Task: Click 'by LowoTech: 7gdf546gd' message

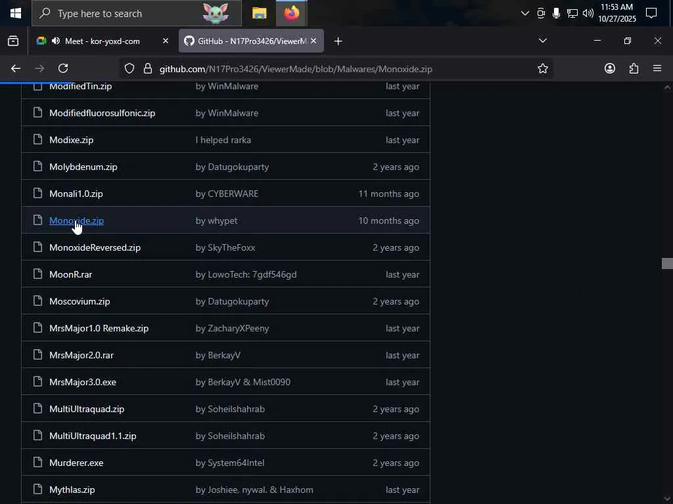Action: (246, 275)
